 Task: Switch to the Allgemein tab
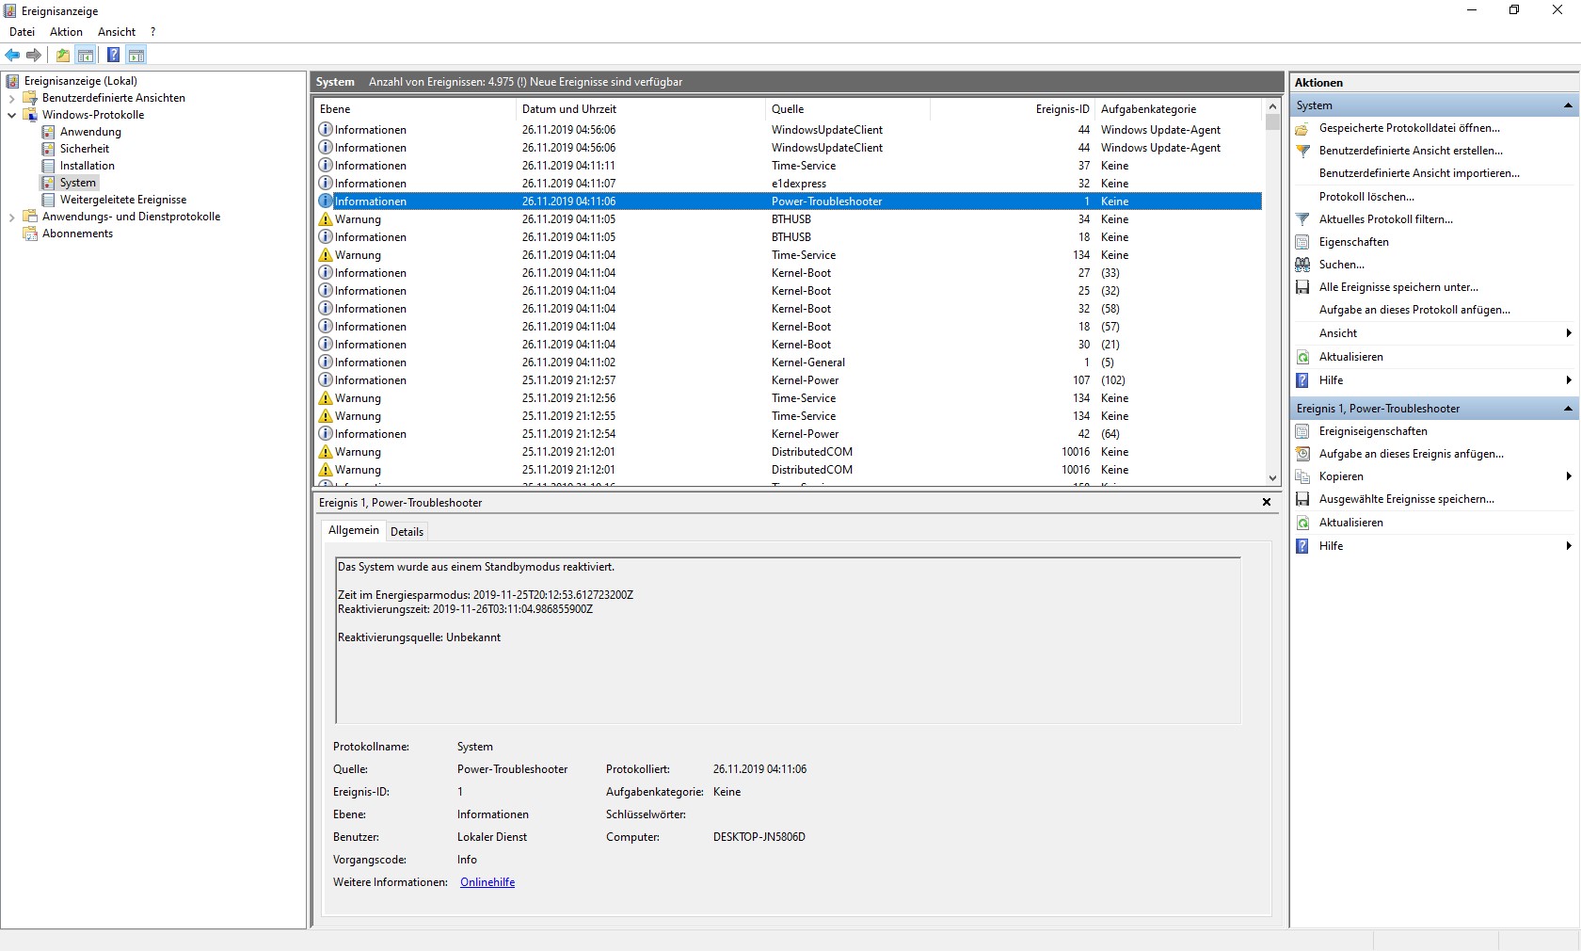[354, 530]
